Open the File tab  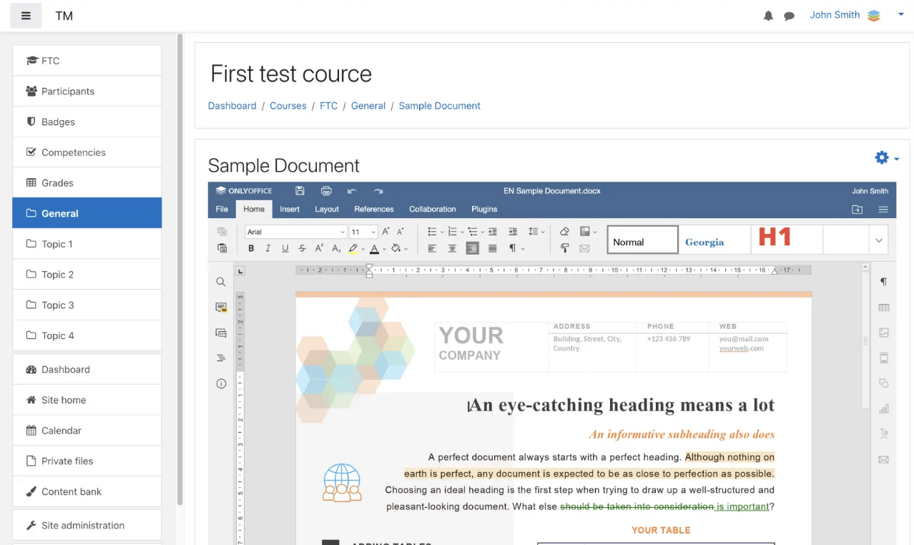(222, 209)
